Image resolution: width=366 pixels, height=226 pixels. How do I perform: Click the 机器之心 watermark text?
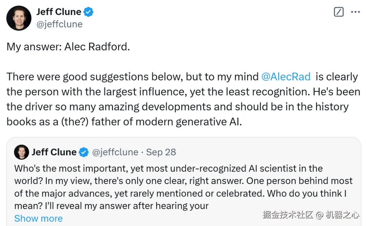342,214
